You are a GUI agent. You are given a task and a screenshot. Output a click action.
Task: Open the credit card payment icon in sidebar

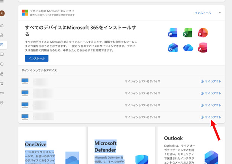[2, 93]
